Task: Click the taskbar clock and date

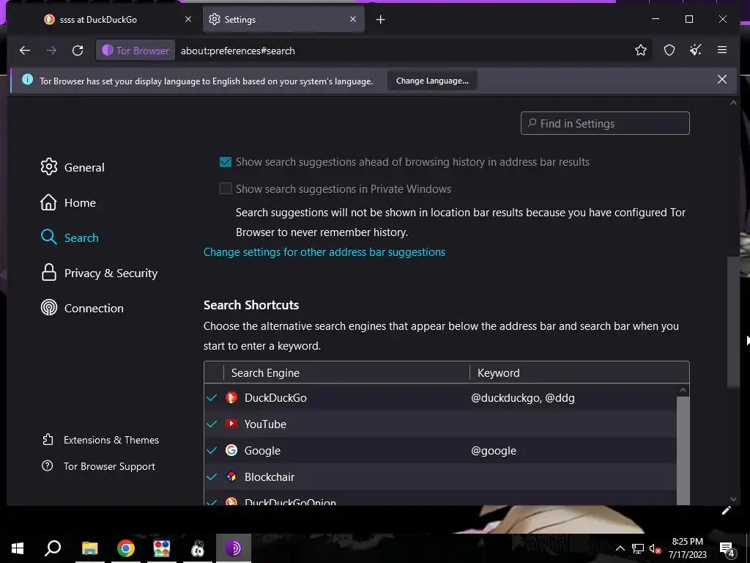Action: [687, 548]
